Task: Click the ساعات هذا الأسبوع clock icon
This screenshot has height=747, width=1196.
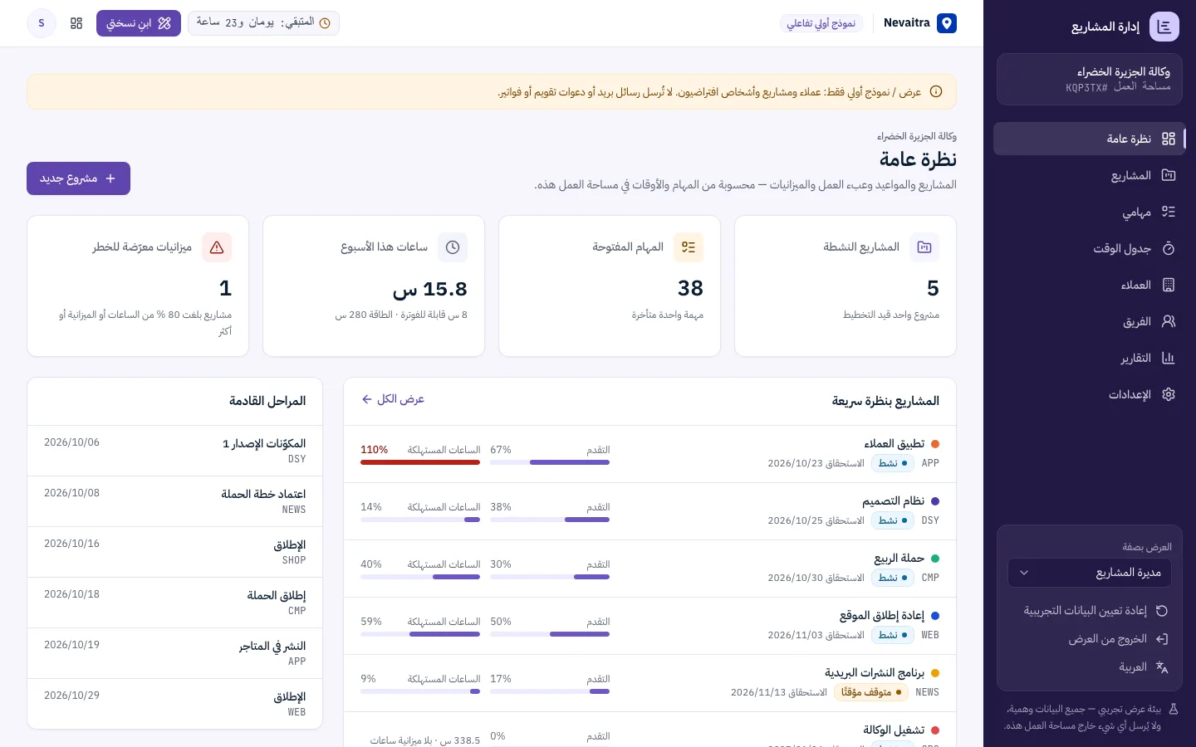Action: click(453, 247)
